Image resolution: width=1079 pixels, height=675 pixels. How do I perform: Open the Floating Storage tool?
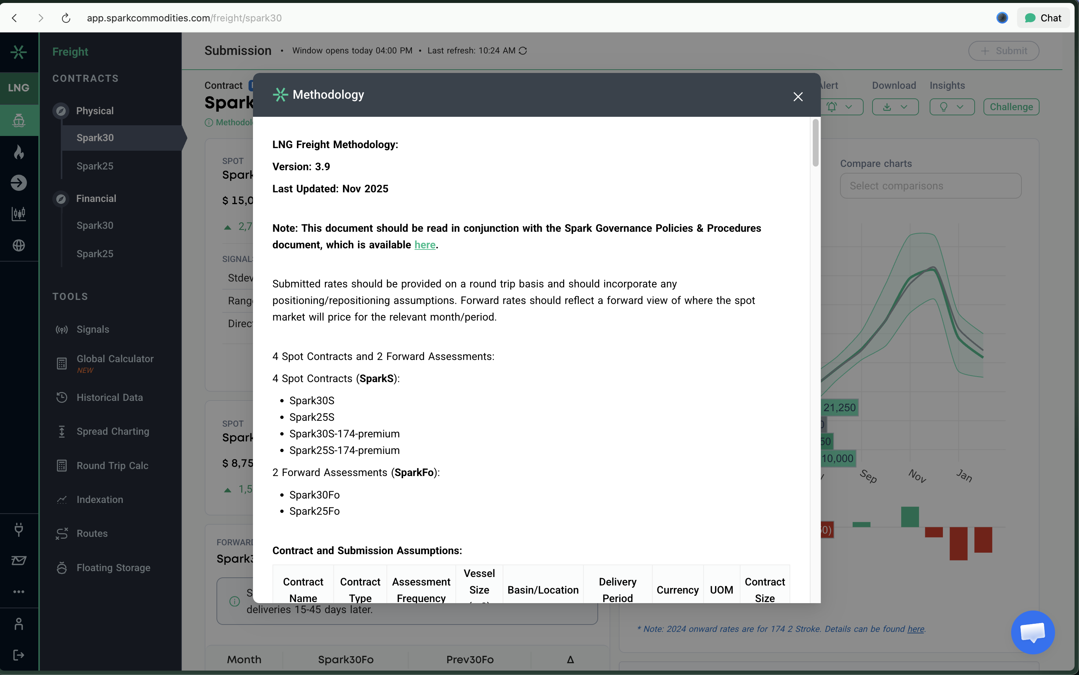click(113, 567)
